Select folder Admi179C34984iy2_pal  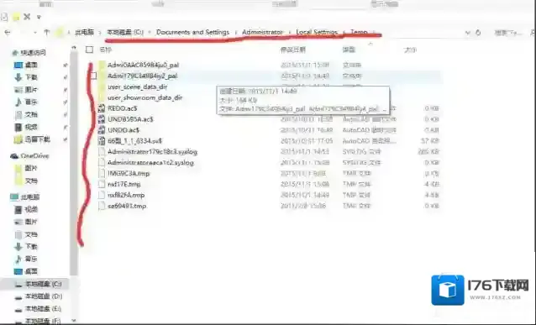click(x=143, y=76)
